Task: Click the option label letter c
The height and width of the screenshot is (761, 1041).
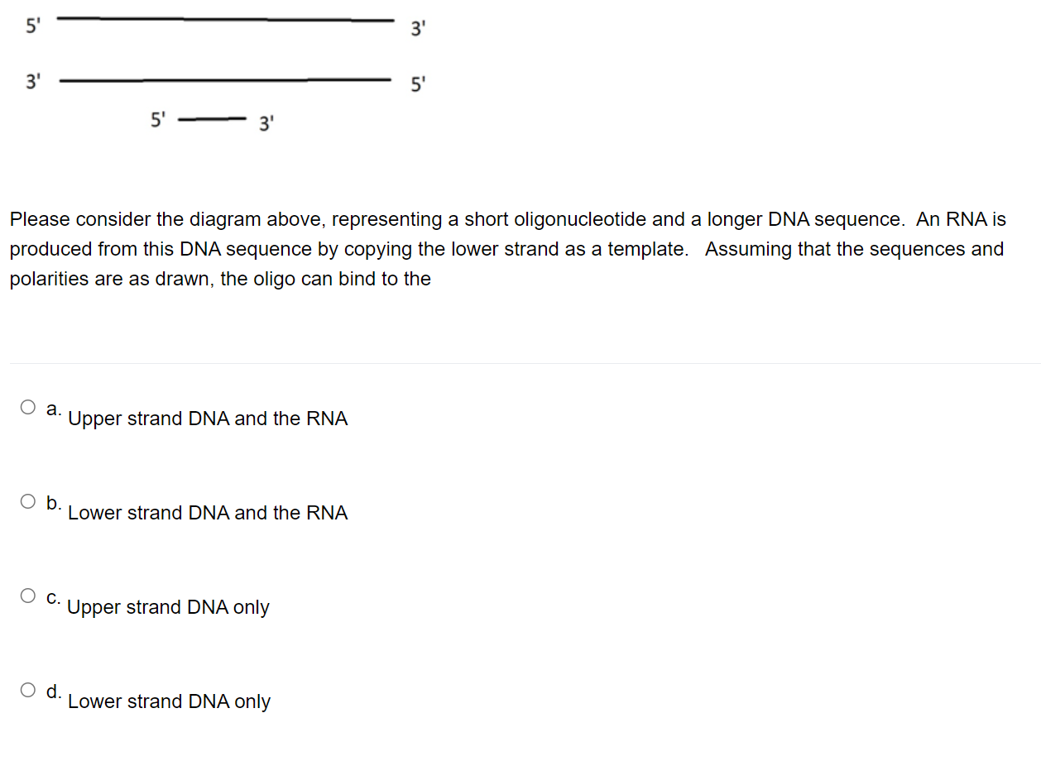Action: 52,596
